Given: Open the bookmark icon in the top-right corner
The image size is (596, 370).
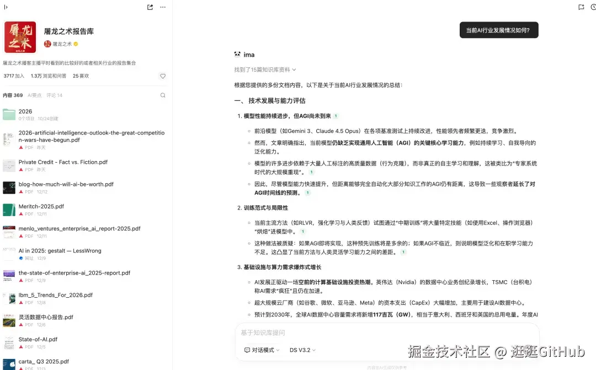Looking at the screenshot, I should (x=581, y=7).
